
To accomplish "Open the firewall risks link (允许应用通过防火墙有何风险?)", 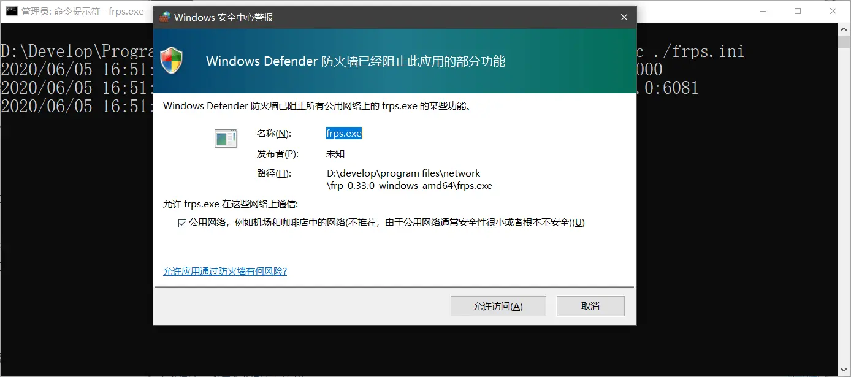I will (225, 271).
